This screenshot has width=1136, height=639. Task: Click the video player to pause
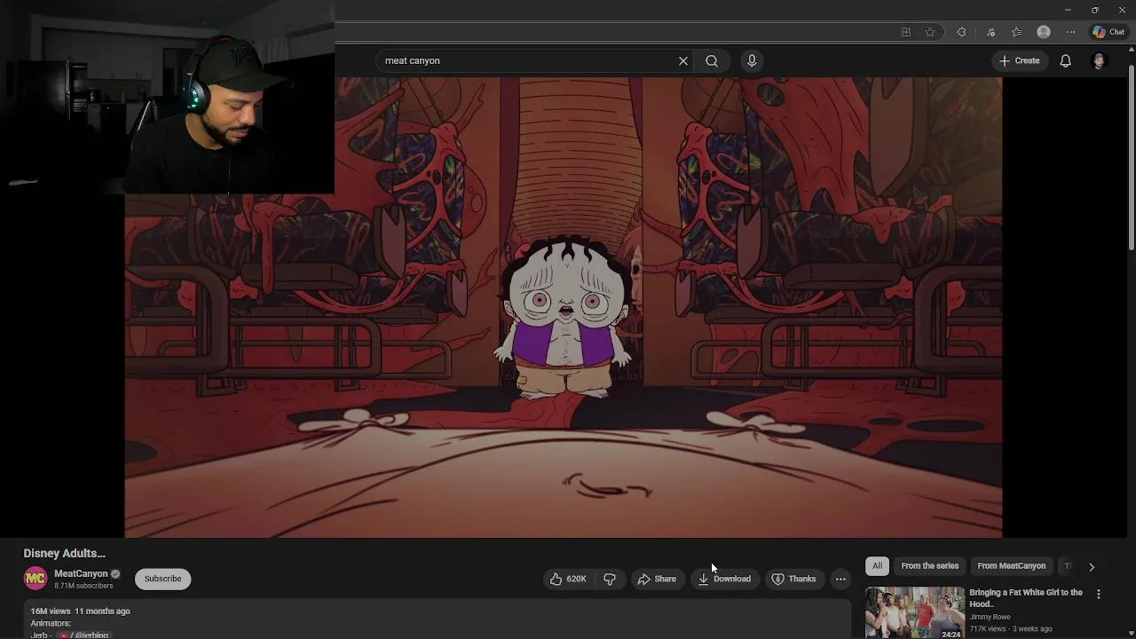click(x=564, y=307)
